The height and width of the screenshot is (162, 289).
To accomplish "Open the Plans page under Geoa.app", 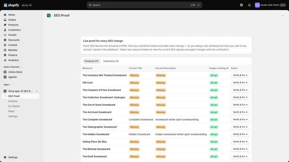I will (x=11, y=111).
